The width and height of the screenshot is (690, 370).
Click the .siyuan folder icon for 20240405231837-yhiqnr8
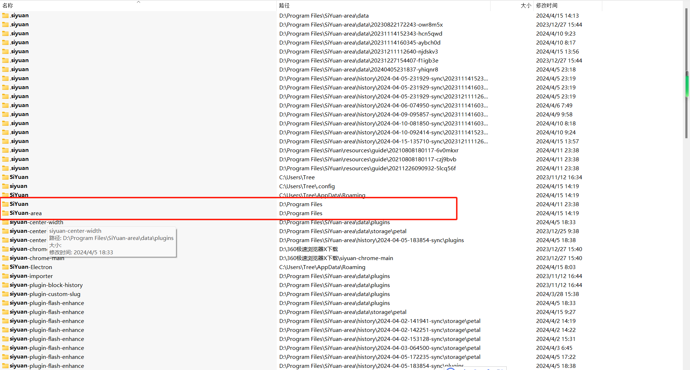click(x=5, y=70)
